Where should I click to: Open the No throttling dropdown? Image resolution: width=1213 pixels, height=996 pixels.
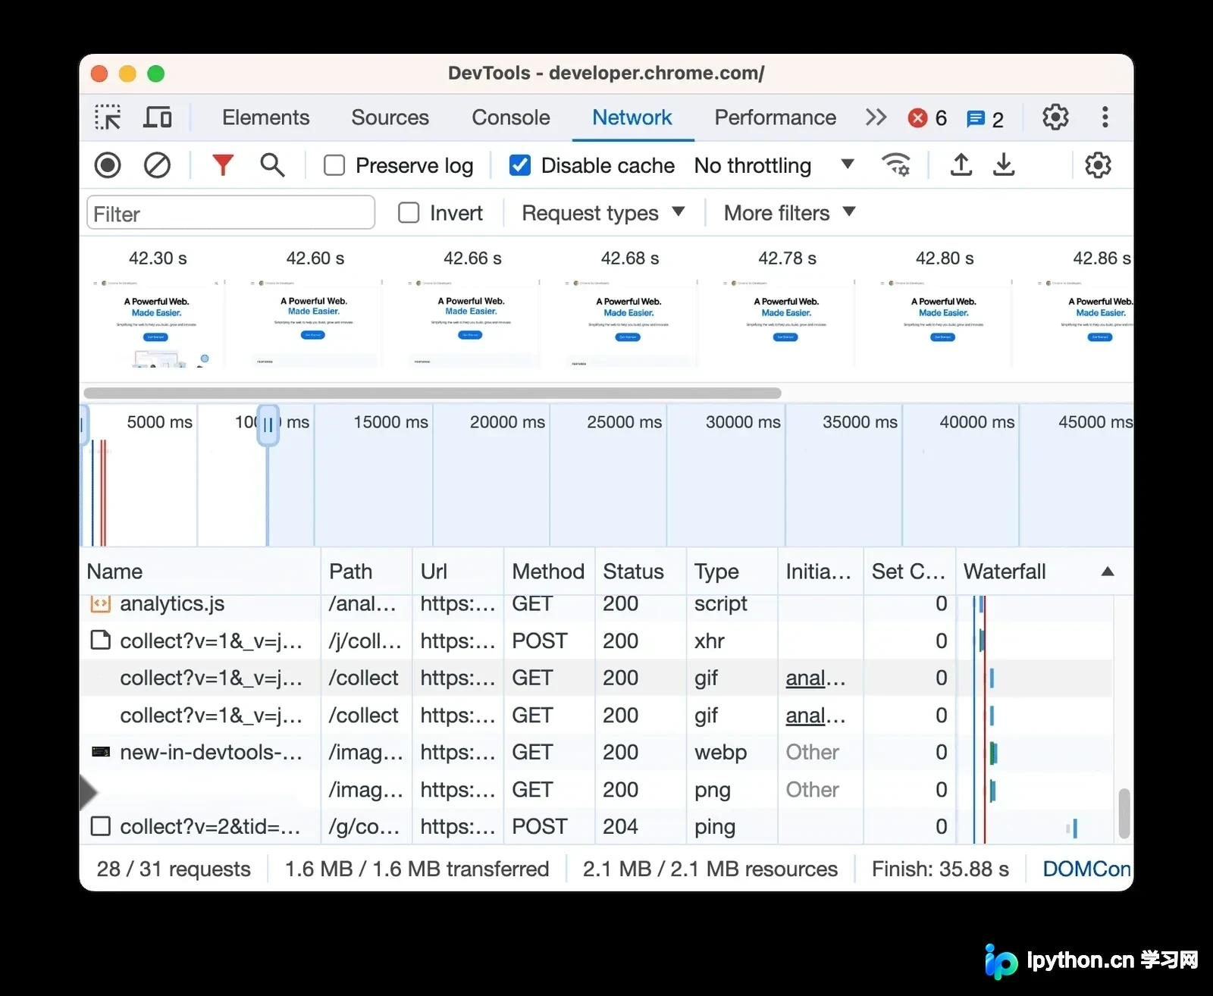[774, 165]
